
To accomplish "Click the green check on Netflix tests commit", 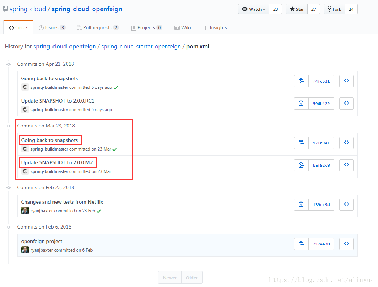I will [x=99, y=211].
